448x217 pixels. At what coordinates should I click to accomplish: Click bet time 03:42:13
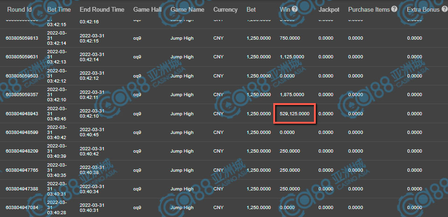(57, 62)
